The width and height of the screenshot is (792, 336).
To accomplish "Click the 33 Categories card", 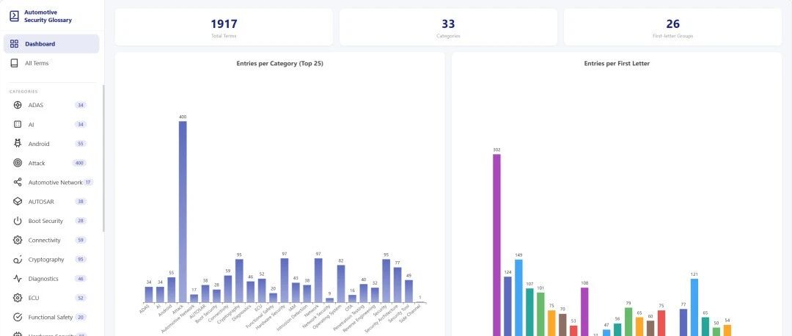I will (x=448, y=27).
